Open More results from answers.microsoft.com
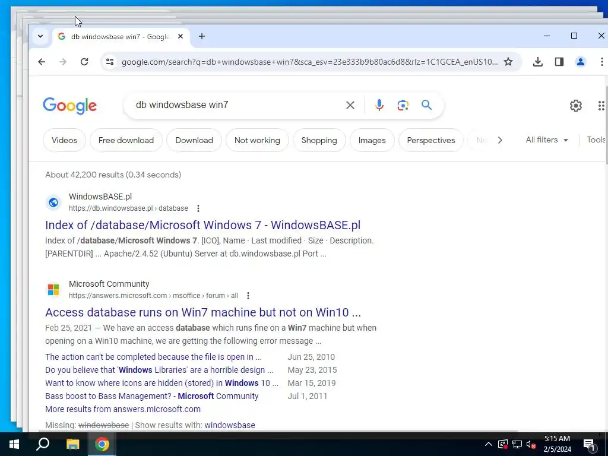 [123, 409]
